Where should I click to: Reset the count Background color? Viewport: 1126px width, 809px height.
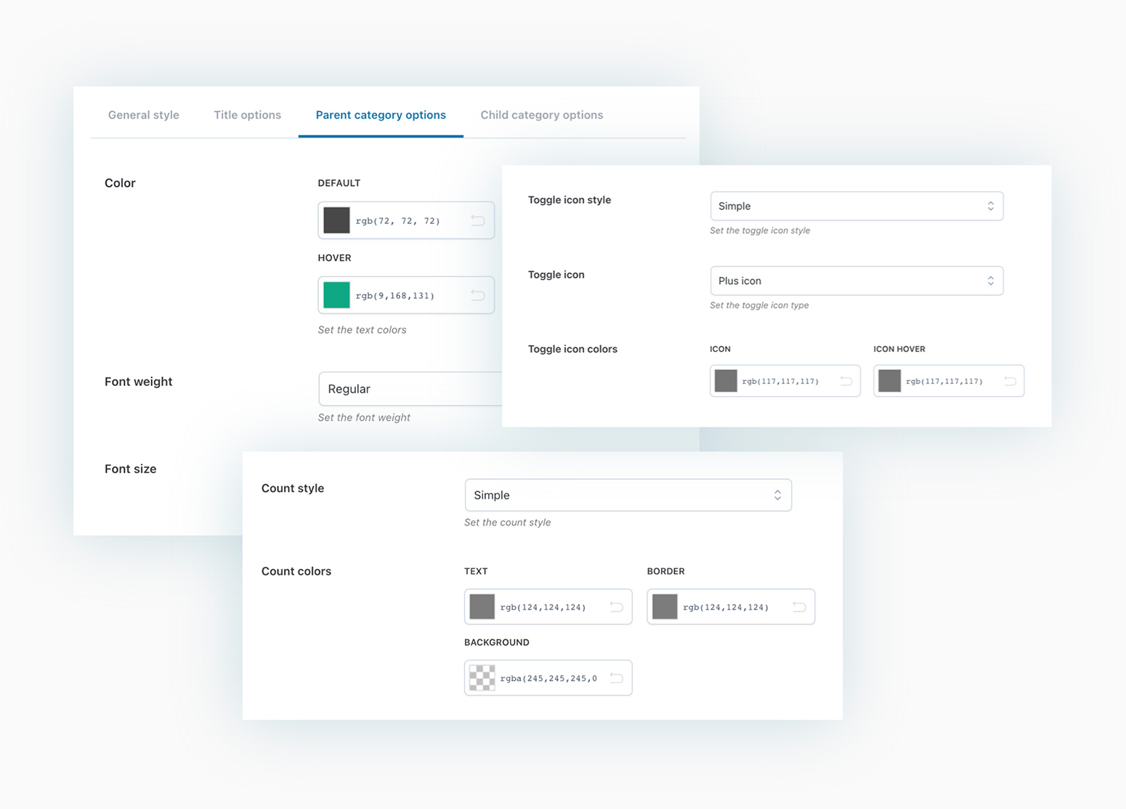click(x=617, y=677)
